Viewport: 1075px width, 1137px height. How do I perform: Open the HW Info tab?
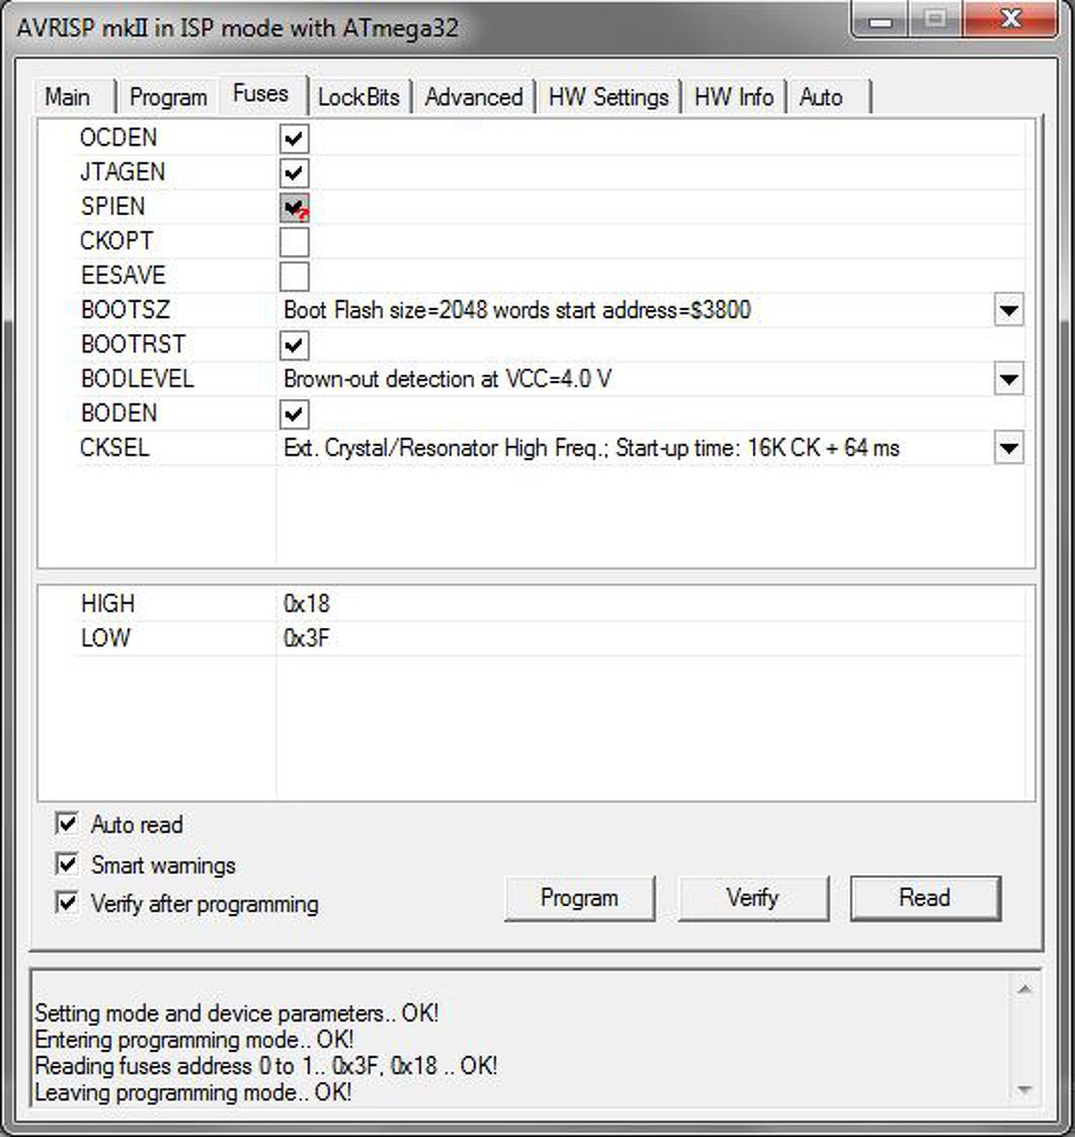coord(733,97)
